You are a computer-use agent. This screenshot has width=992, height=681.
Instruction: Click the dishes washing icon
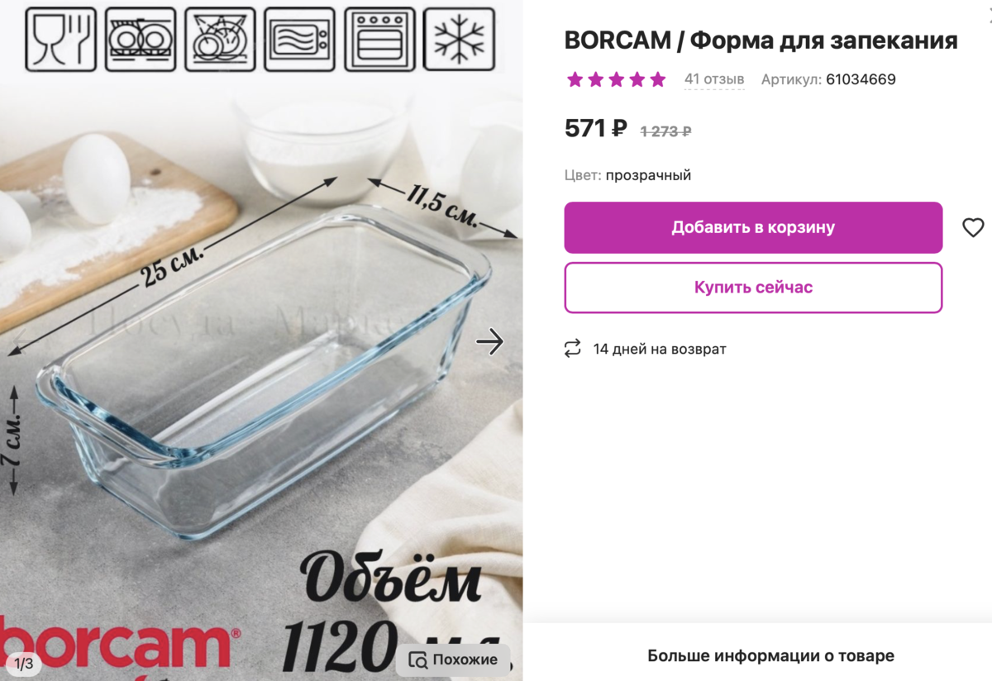click(x=220, y=39)
